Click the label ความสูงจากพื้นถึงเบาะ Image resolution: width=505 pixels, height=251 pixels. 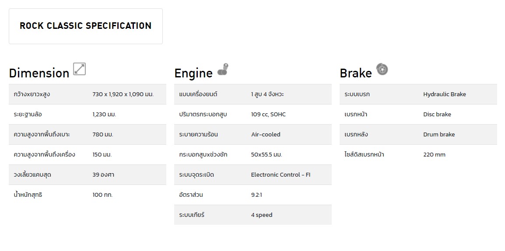click(42, 134)
